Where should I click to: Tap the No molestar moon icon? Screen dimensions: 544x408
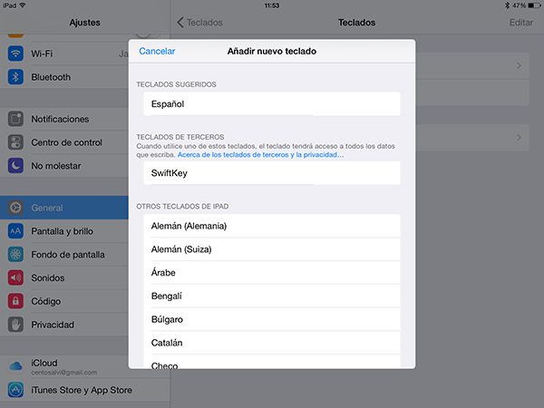[15, 166]
